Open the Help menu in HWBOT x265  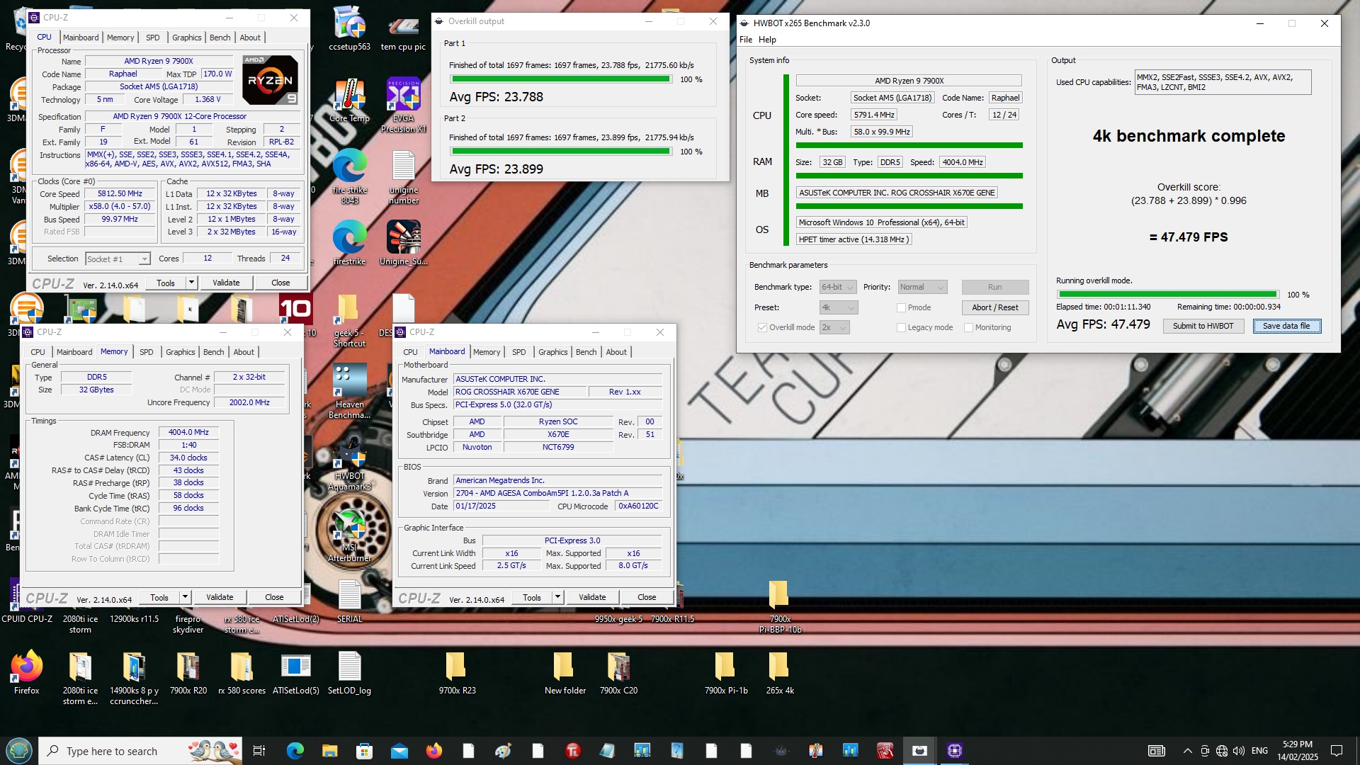tap(767, 40)
